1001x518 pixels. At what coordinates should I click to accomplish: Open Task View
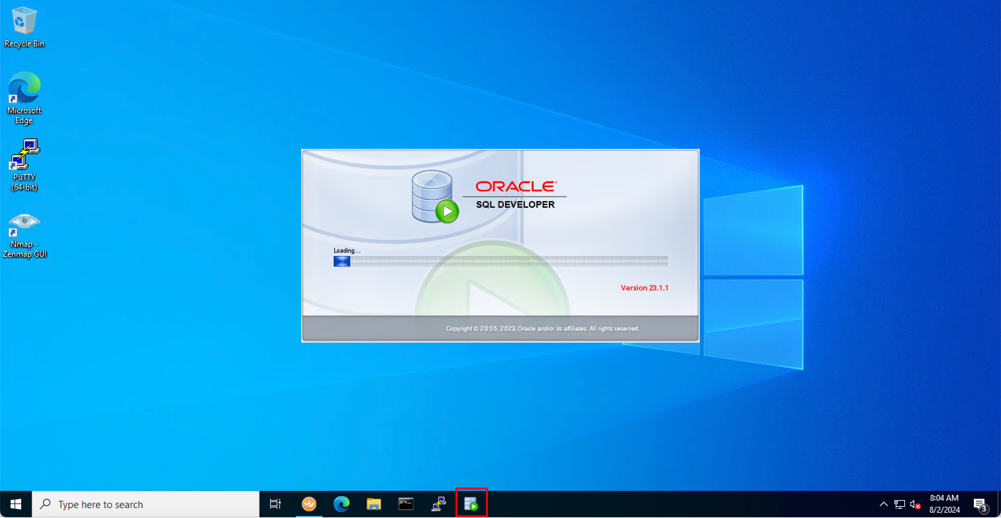[275, 504]
